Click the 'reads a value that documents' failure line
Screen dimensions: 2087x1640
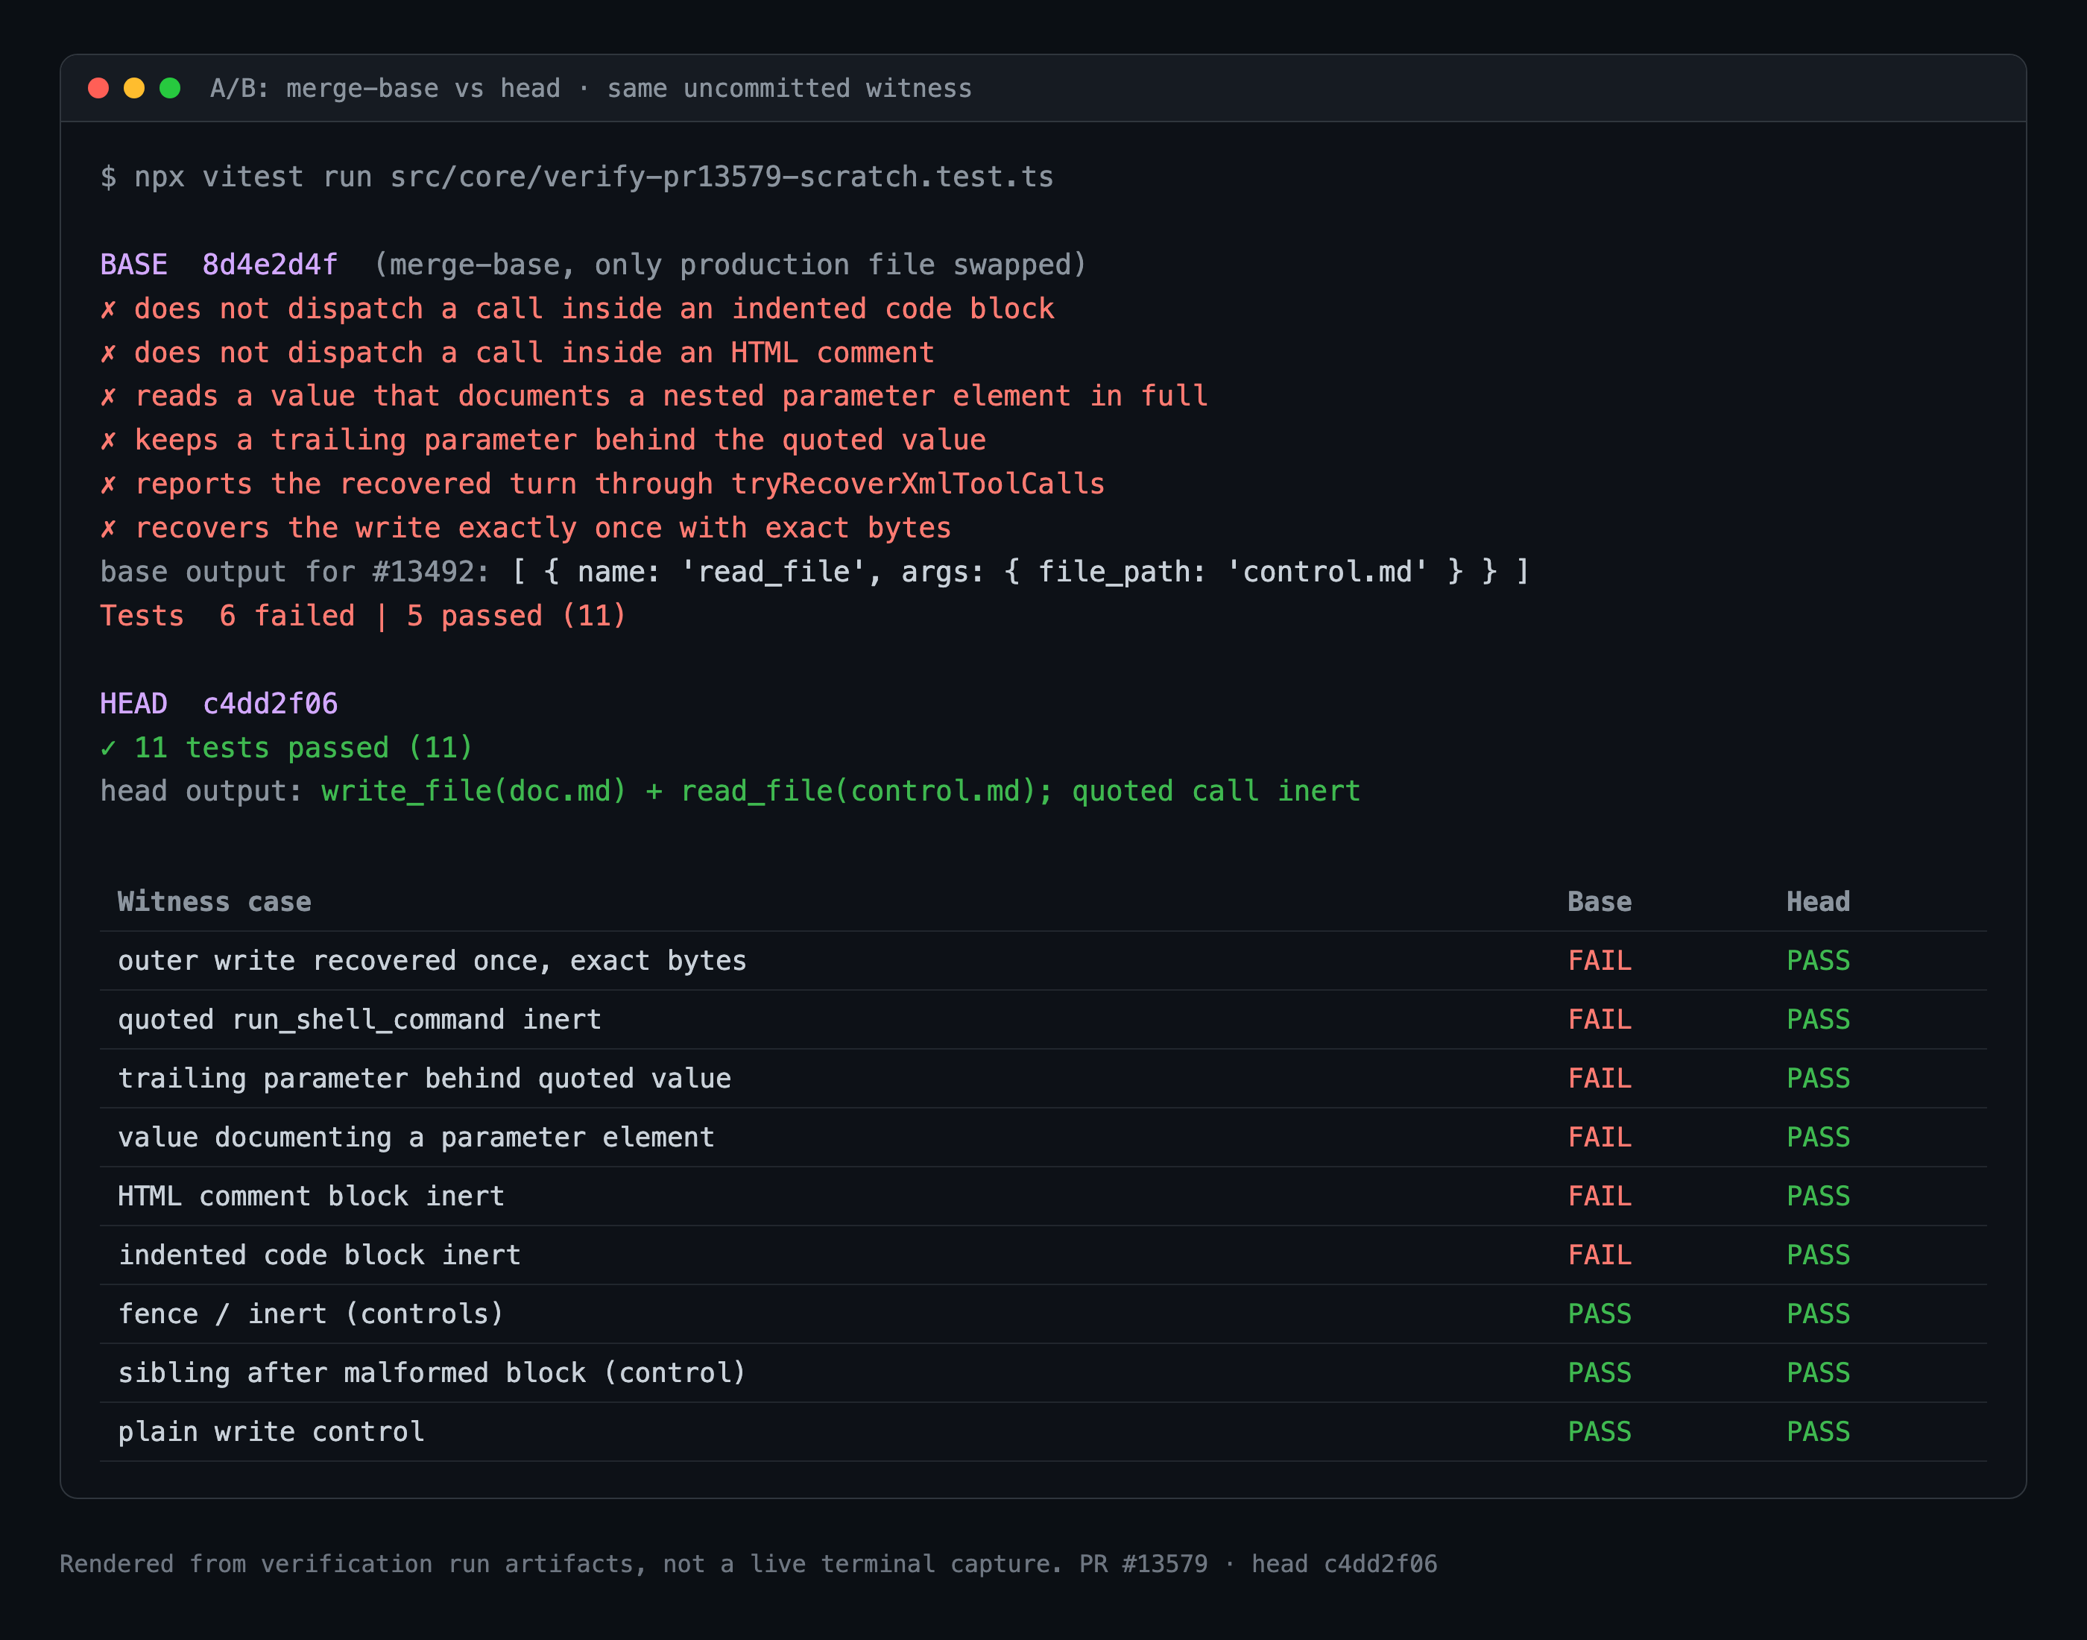click(654, 396)
